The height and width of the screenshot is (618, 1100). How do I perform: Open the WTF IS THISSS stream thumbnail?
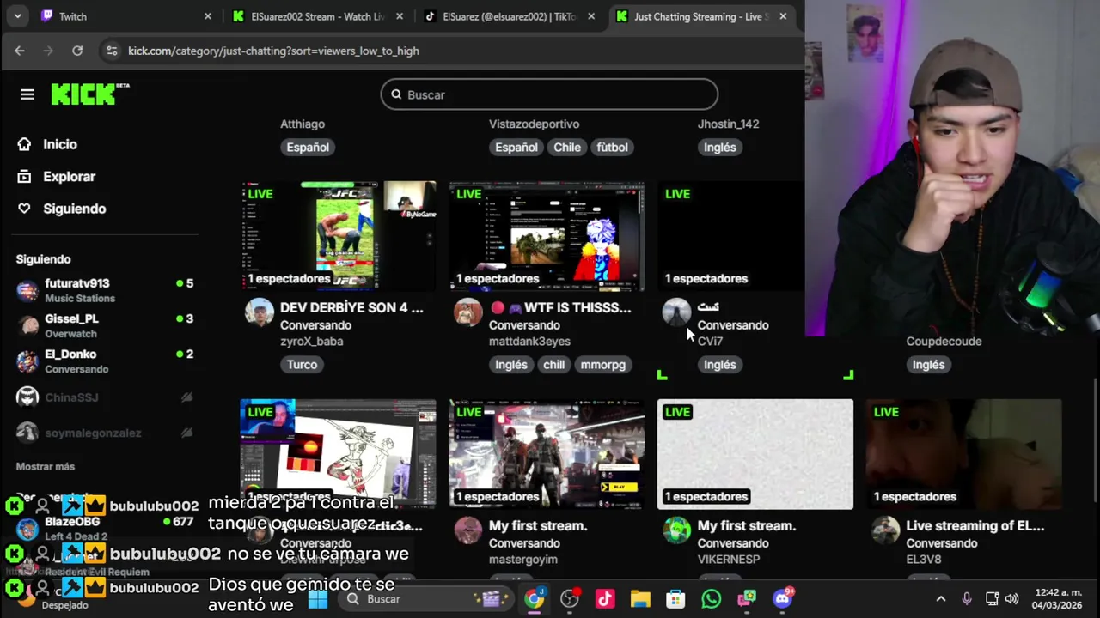547,236
